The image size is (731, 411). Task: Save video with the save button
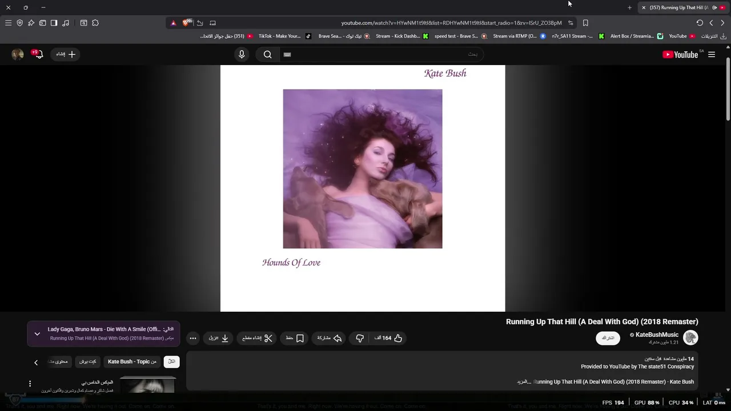295,338
